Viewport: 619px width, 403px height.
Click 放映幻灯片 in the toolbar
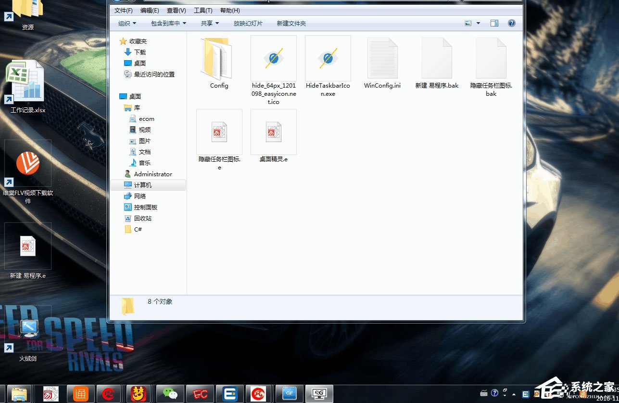pos(247,23)
